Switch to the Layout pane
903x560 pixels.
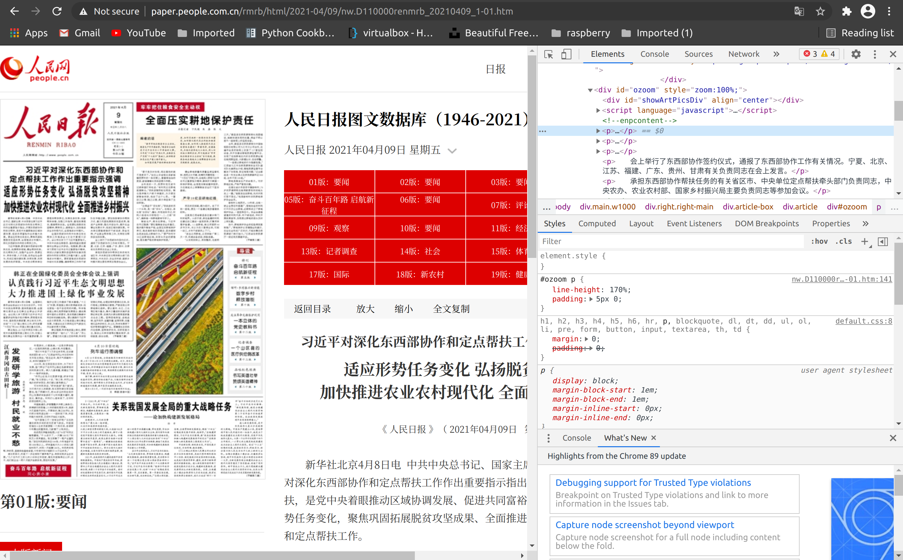(641, 223)
